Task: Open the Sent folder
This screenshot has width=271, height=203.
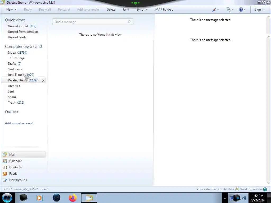Action: [x=11, y=91]
